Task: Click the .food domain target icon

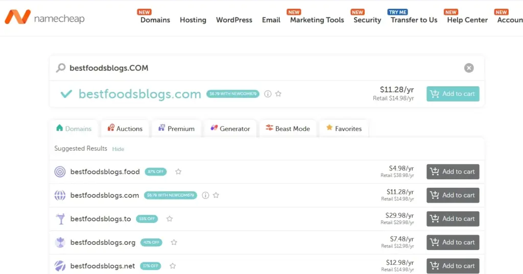Action: tap(60, 172)
